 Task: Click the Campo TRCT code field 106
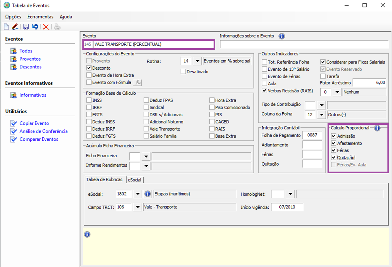[x=124, y=207]
